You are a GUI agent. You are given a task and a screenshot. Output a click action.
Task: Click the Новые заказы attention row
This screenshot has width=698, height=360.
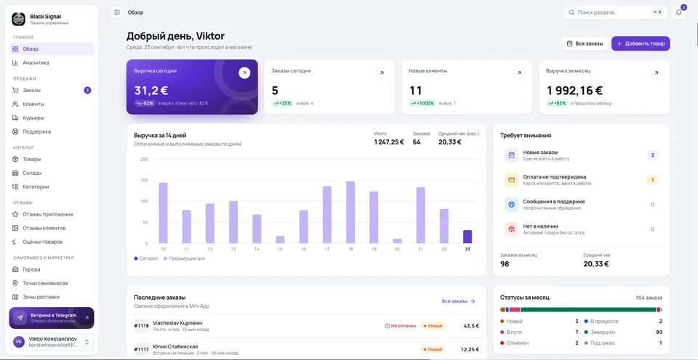581,155
